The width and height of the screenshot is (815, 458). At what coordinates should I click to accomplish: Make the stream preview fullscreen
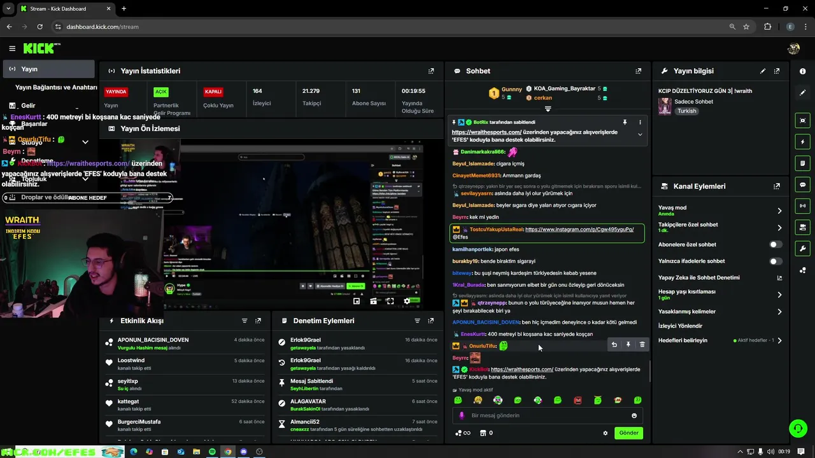click(x=390, y=302)
